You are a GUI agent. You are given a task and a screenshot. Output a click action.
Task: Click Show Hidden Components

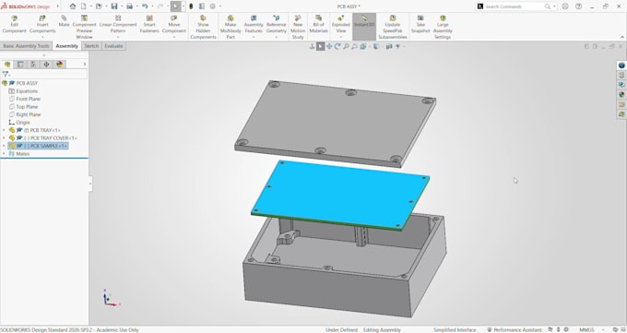(203, 27)
